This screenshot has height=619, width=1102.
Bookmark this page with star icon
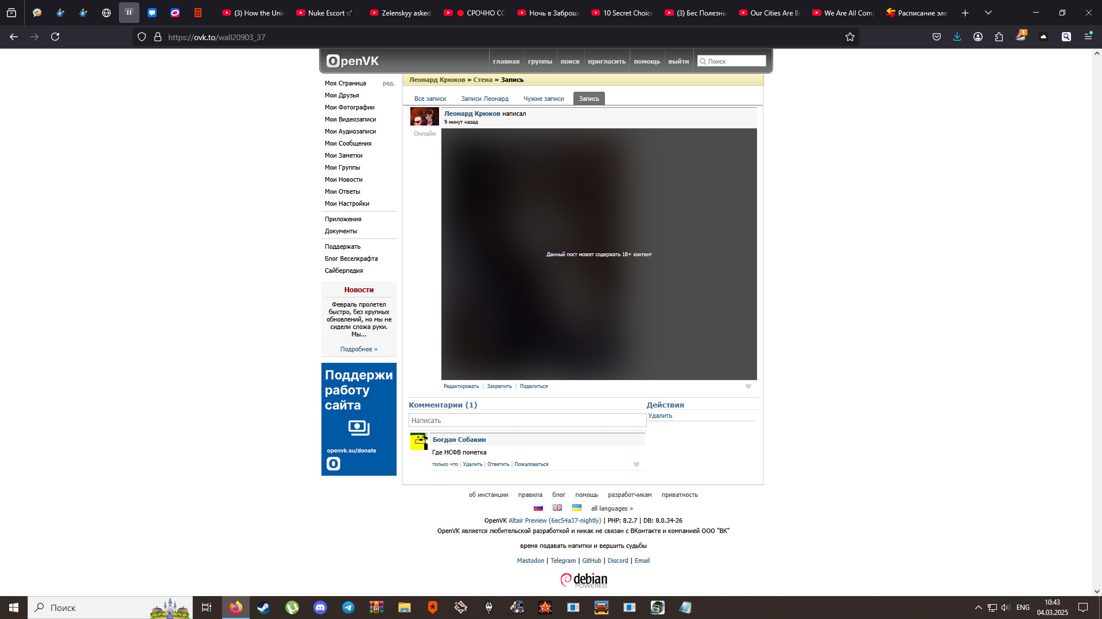(x=850, y=37)
